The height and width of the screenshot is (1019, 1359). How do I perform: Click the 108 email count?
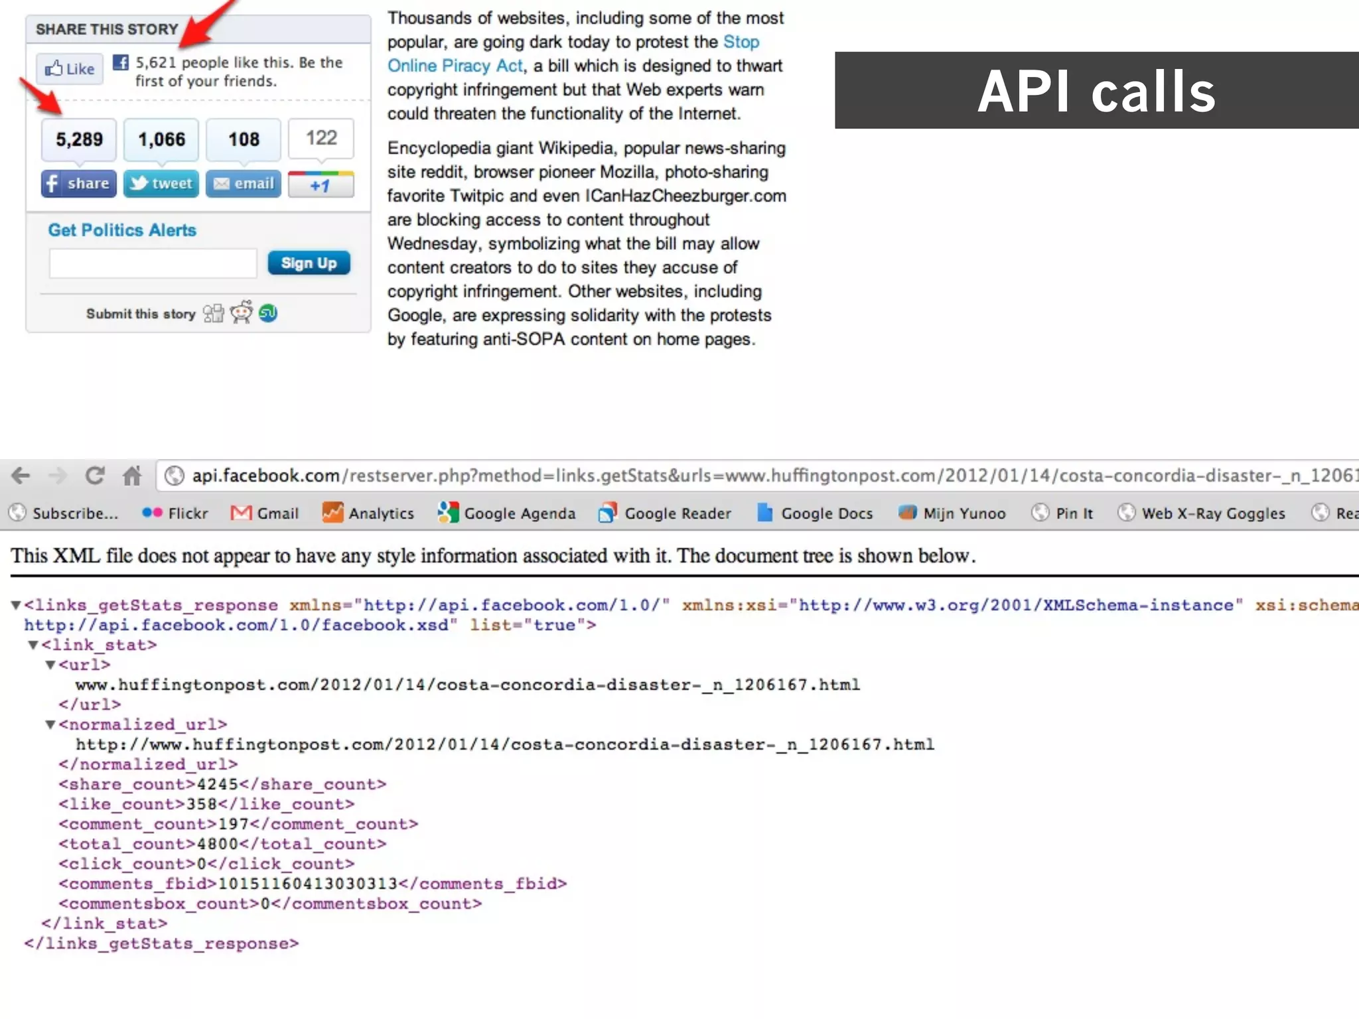pos(244,139)
